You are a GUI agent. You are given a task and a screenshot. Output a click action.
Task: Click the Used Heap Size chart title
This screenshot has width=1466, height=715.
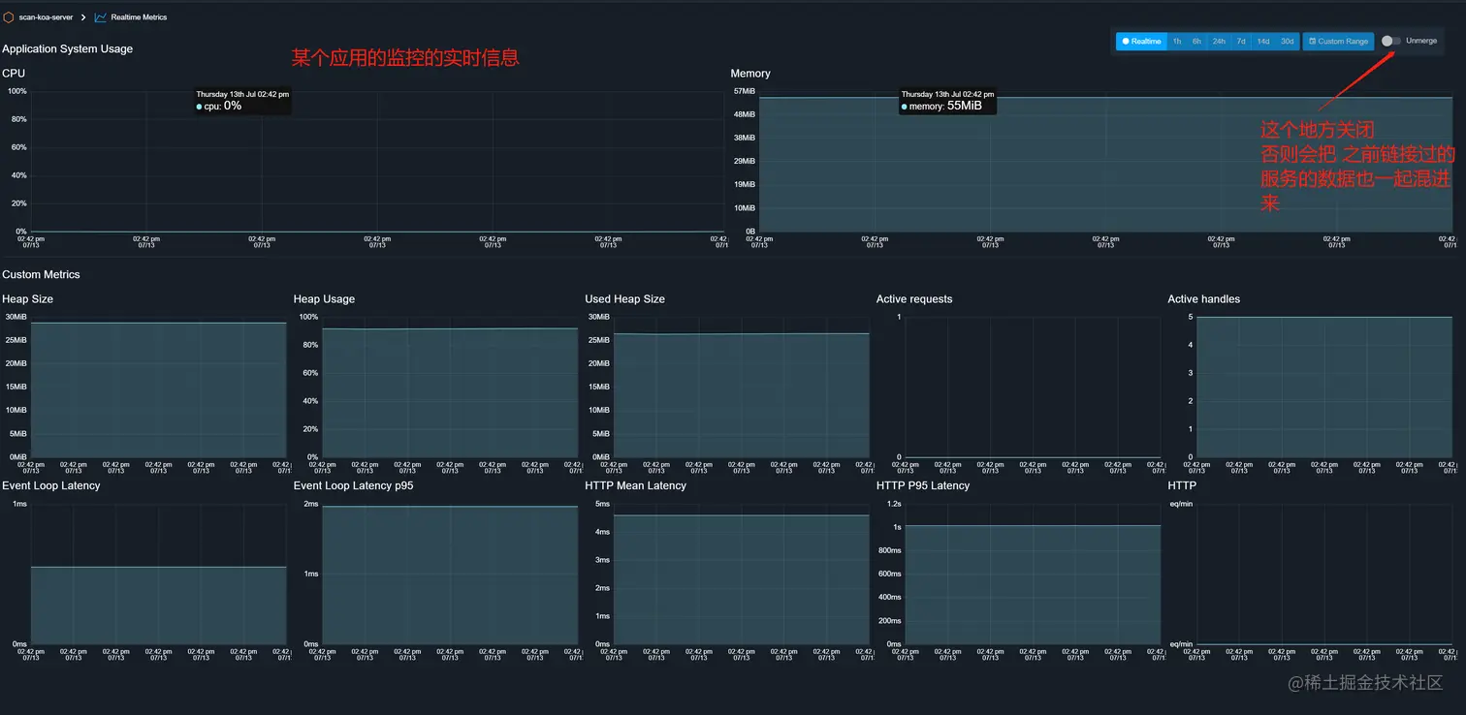(625, 299)
